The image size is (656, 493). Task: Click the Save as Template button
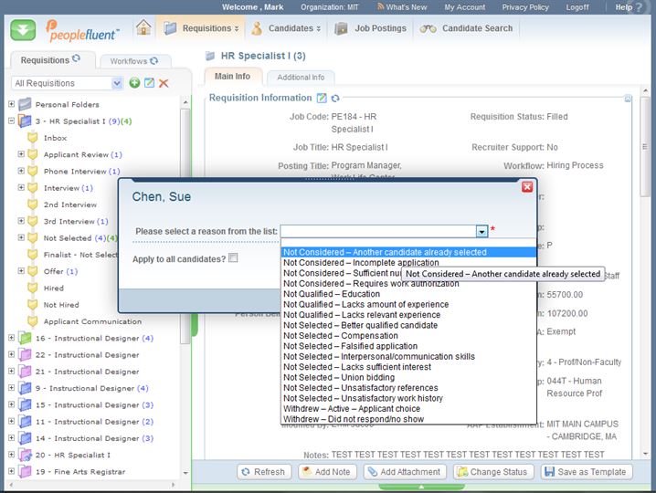pos(586,472)
